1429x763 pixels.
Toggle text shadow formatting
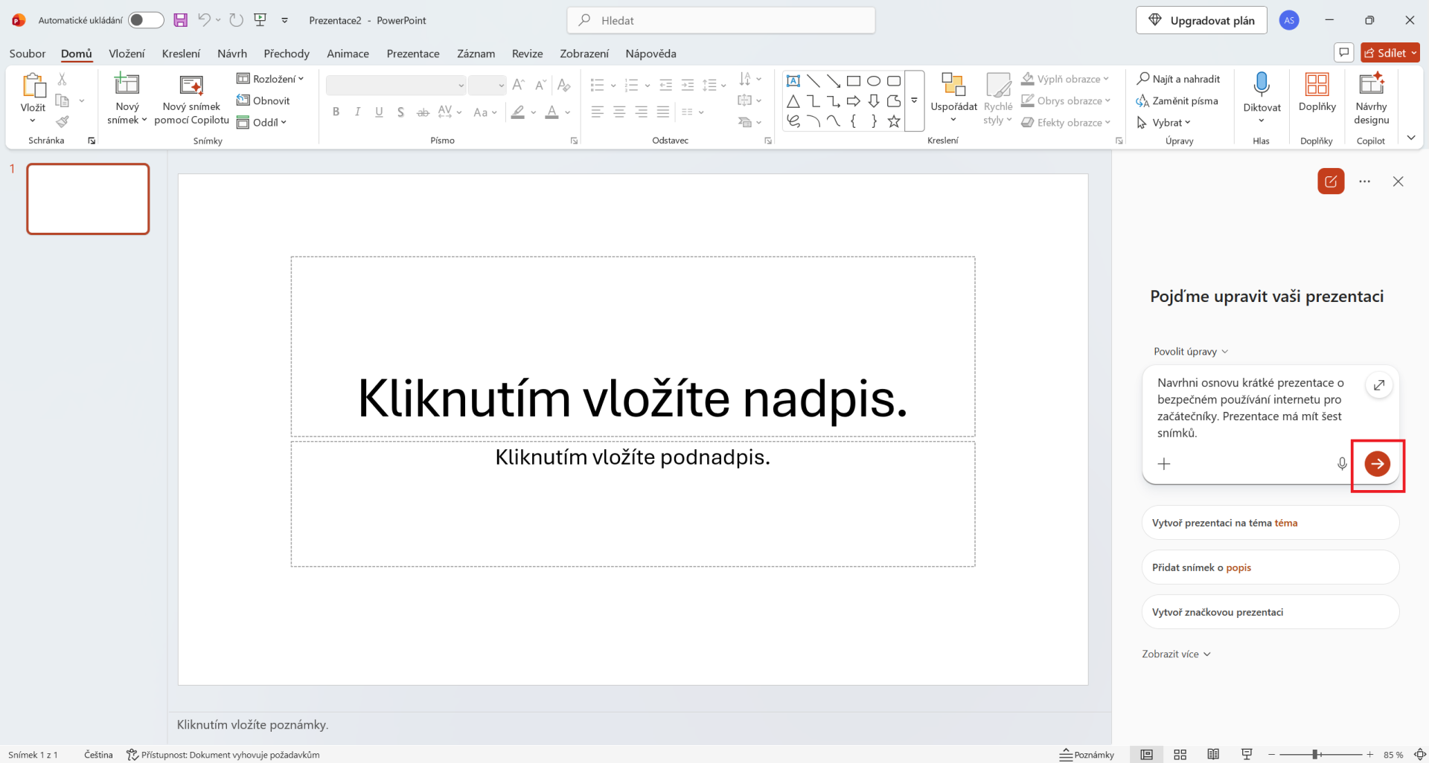pos(400,112)
